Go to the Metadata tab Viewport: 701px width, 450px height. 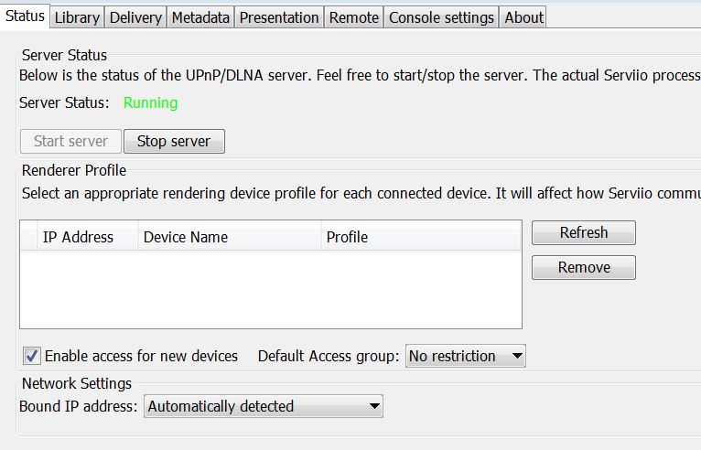200,17
